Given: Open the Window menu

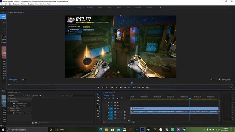Looking at the screenshot, I should (x=43, y=4).
